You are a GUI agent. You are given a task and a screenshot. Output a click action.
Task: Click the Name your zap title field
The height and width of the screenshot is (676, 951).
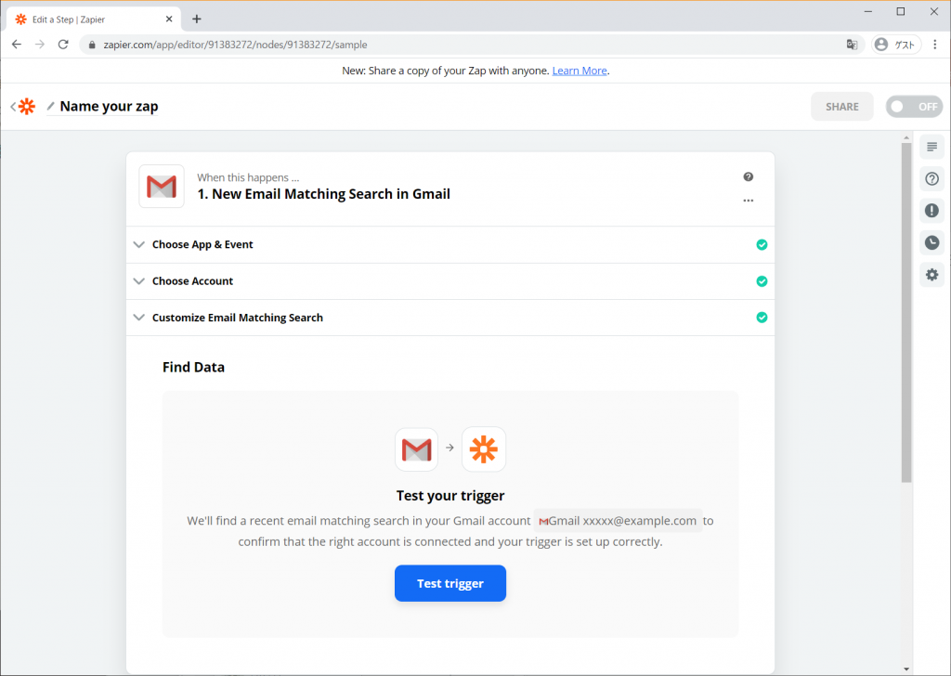(110, 107)
